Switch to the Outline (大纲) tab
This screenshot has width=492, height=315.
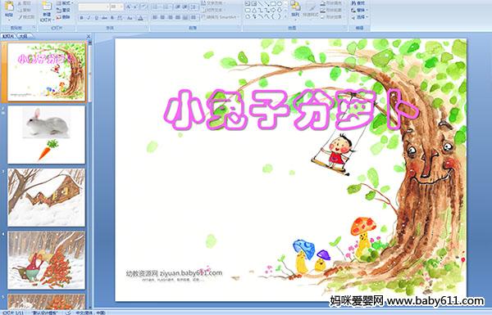click(x=23, y=37)
